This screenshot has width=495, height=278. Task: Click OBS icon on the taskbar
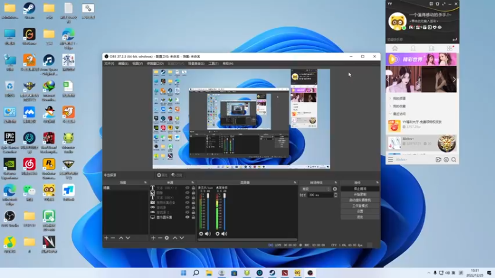tap(310, 272)
